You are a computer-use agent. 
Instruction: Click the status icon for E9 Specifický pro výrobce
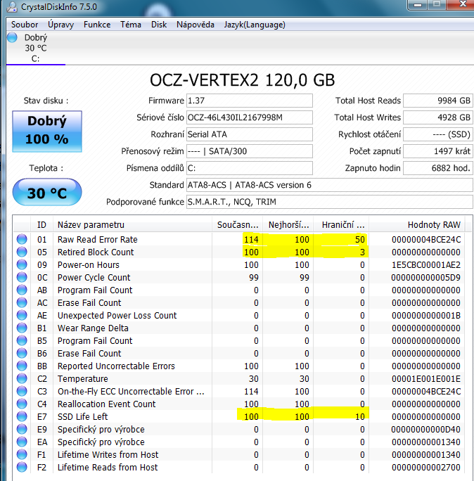point(22,429)
